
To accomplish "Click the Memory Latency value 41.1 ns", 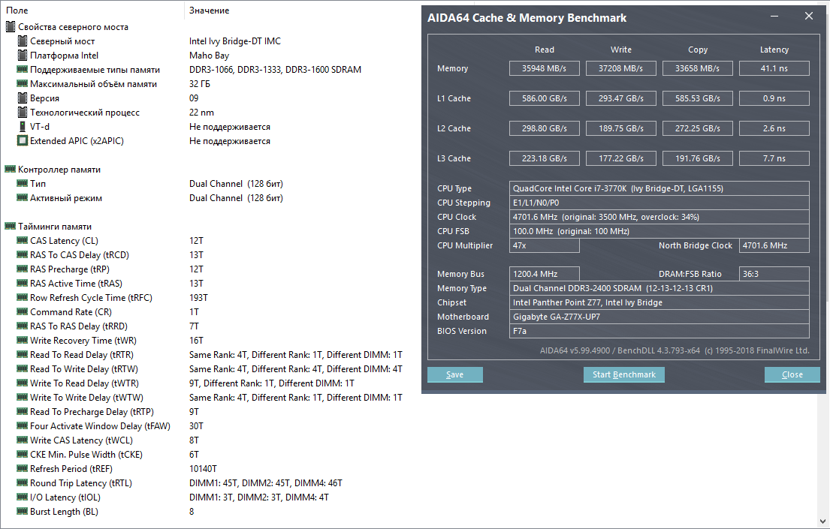I will point(774,68).
